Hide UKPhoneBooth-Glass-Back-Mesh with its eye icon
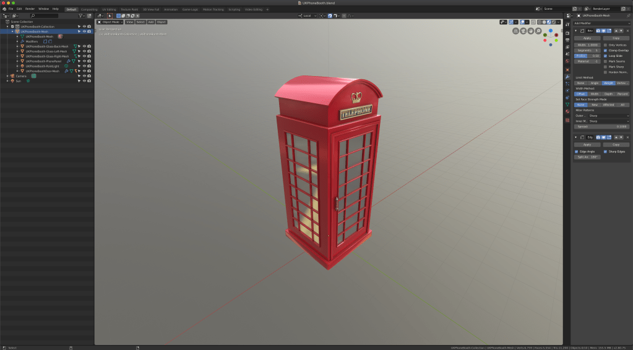The width and height of the screenshot is (633, 350). 84,46
